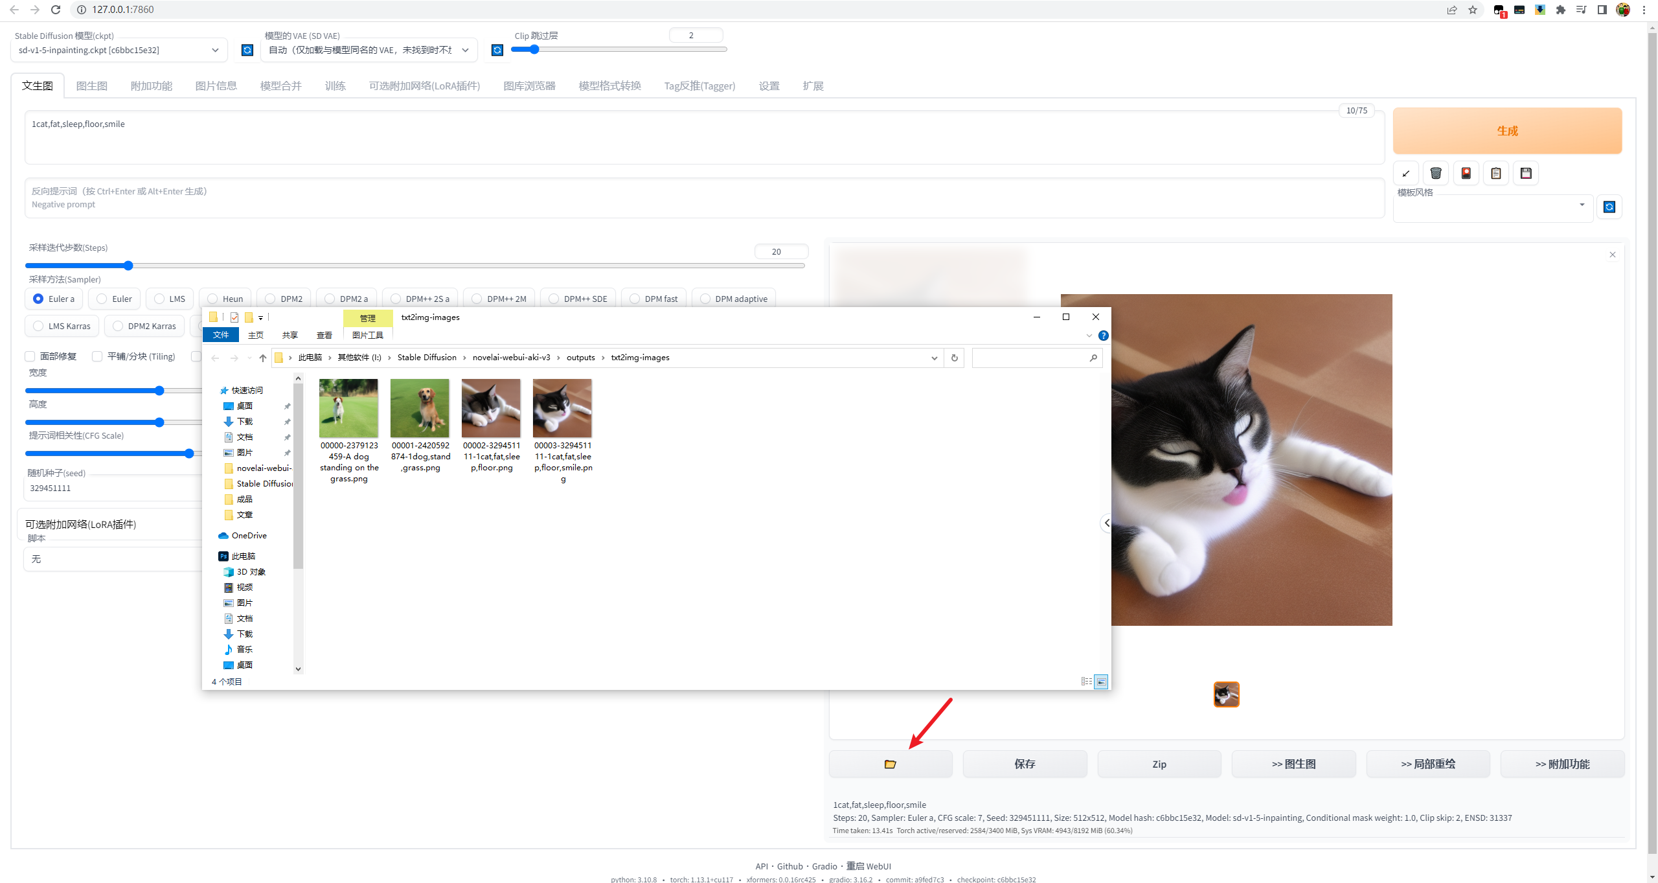
Task: Switch to the 图生图 tab
Action: coord(91,86)
